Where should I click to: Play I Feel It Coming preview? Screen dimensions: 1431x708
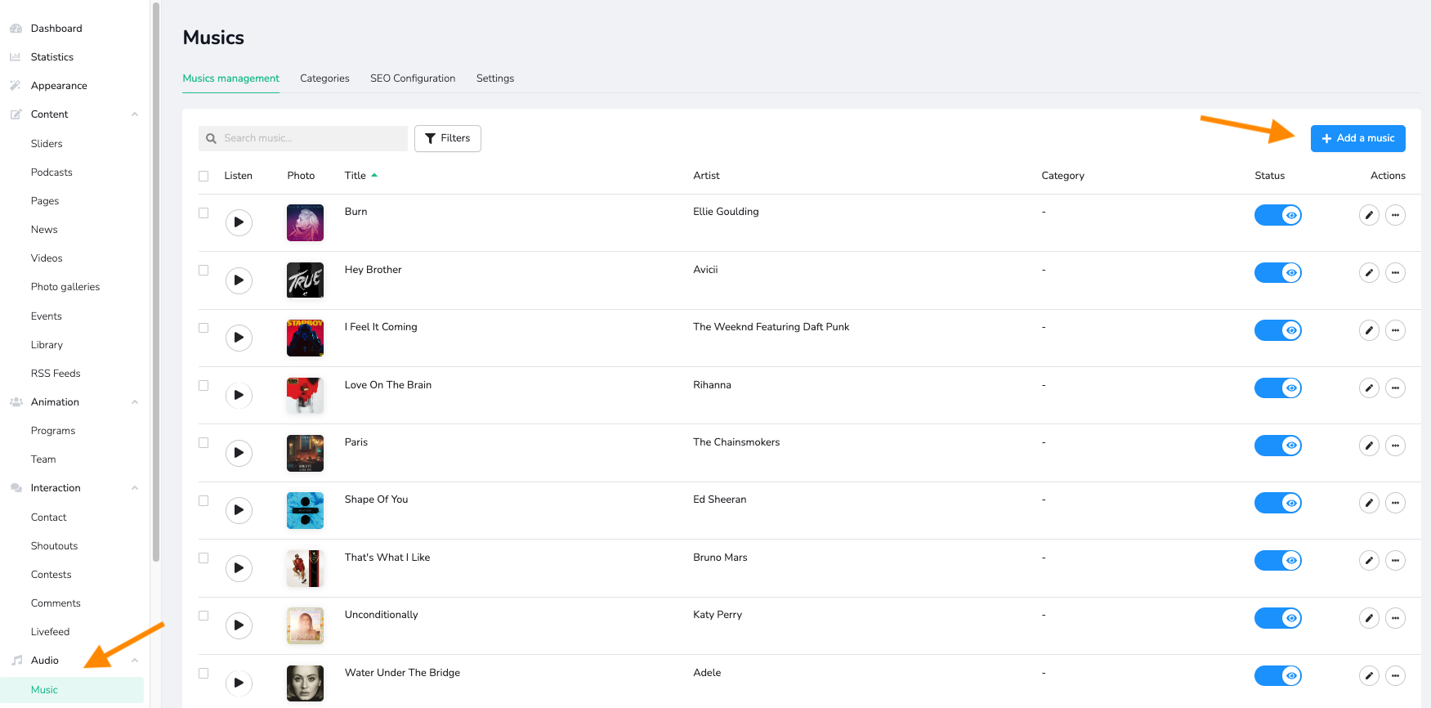(x=239, y=338)
